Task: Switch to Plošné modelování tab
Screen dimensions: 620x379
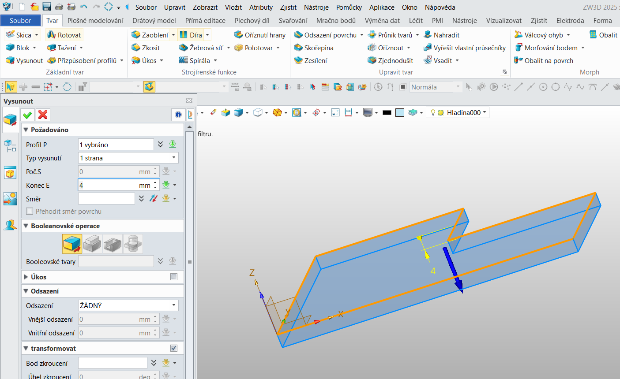Action: point(95,20)
